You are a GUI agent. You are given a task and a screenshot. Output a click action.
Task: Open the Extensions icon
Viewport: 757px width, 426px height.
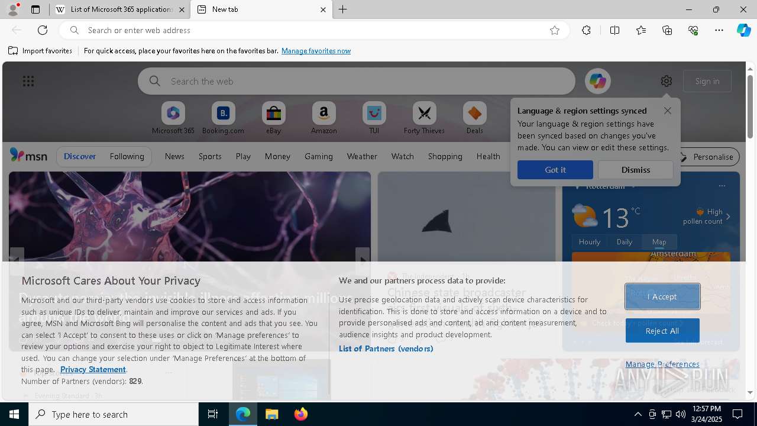click(586, 30)
